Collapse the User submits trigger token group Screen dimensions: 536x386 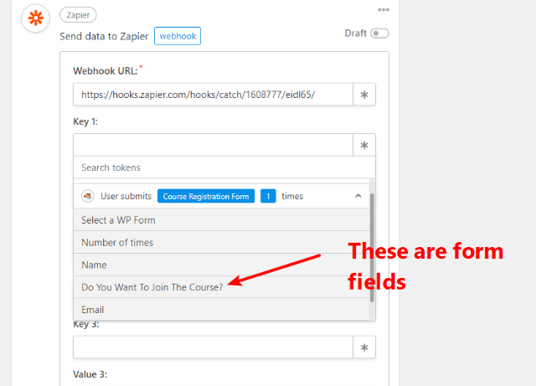click(x=358, y=196)
